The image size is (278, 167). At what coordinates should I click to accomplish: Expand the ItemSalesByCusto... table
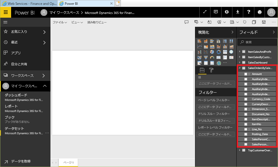click(240, 57)
